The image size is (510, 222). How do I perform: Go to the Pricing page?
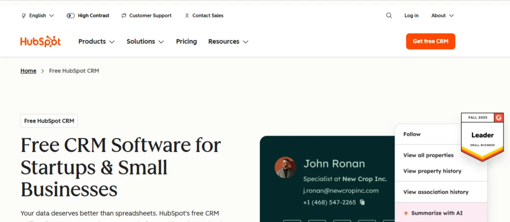pyautogui.click(x=187, y=41)
